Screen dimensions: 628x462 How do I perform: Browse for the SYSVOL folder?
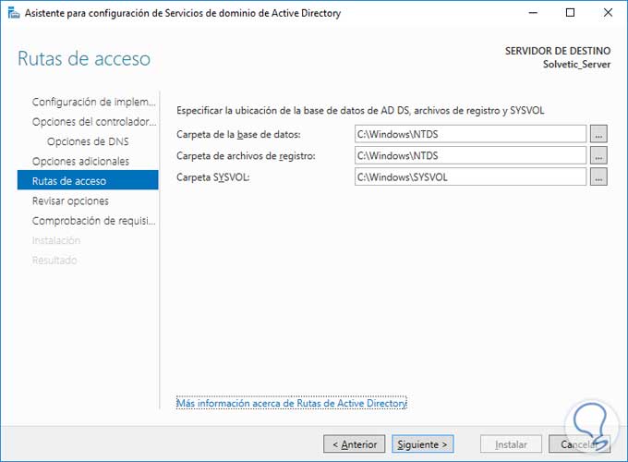[x=598, y=176]
